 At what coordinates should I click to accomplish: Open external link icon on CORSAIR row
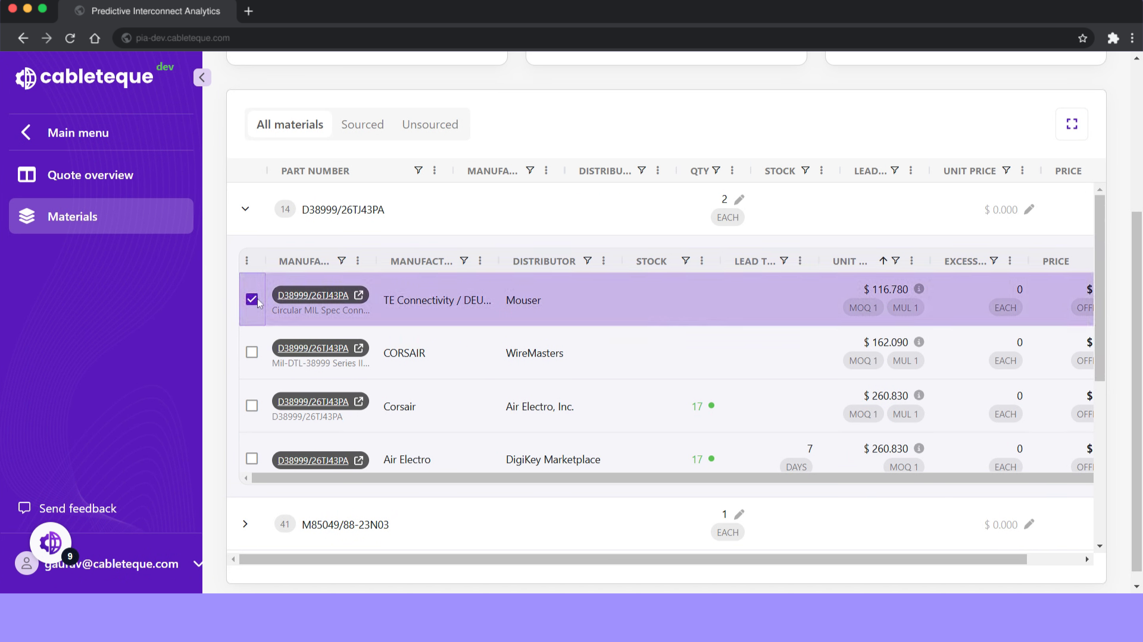point(358,348)
